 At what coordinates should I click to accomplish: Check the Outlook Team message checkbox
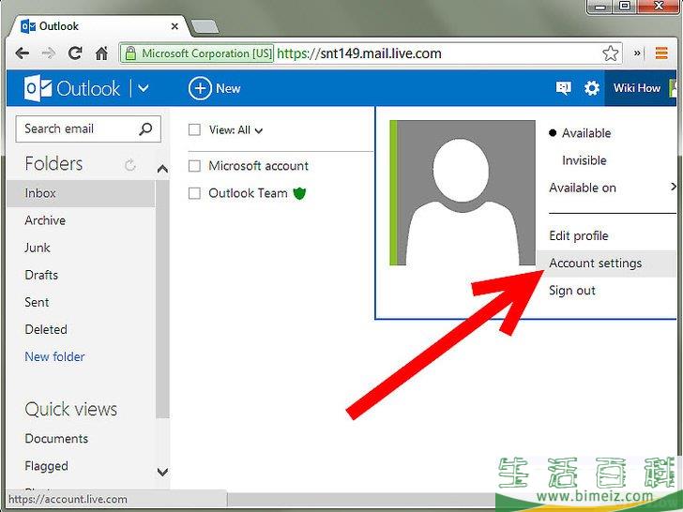click(x=194, y=193)
